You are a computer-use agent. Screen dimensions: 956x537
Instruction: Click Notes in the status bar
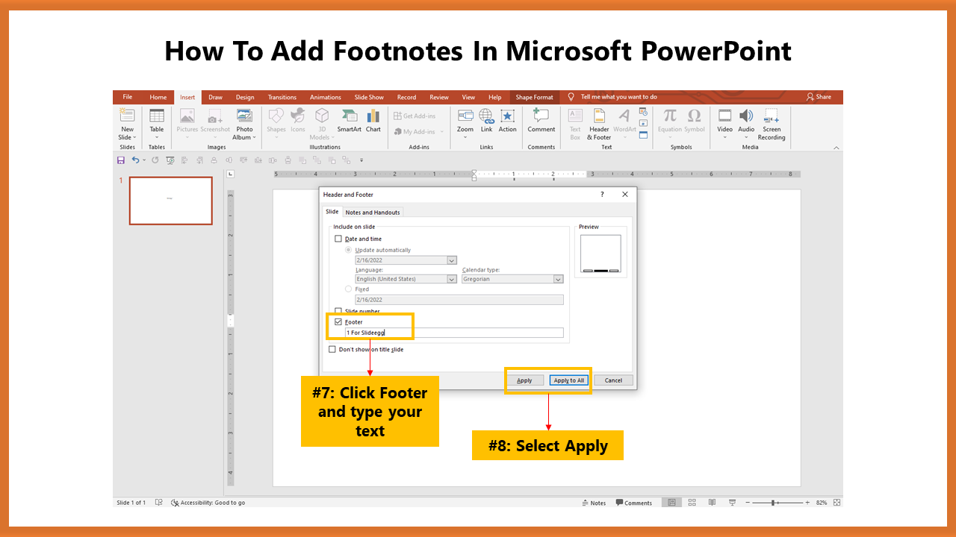click(x=595, y=503)
